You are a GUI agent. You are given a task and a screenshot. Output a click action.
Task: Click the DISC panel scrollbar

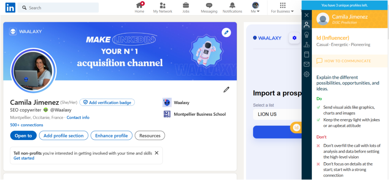(x=388, y=25)
